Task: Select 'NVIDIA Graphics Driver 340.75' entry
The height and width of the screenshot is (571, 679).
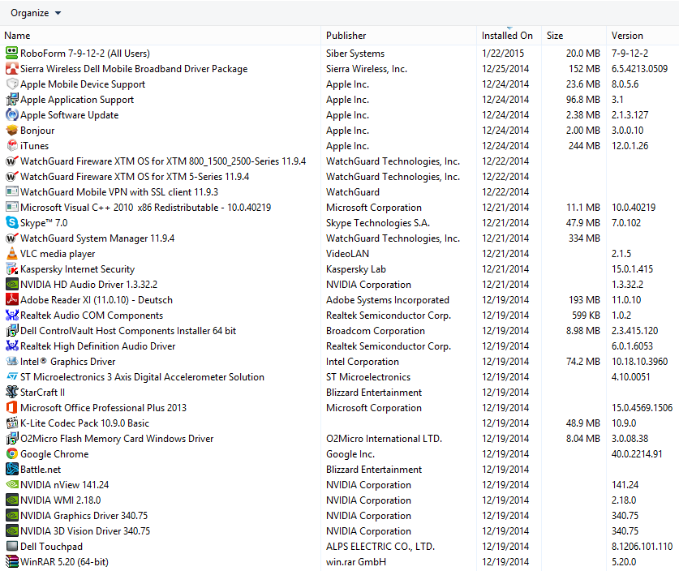Action: (x=84, y=516)
